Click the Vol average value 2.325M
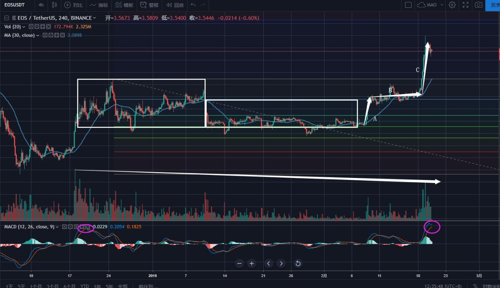The height and width of the screenshot is (288, 500). (84, 27)
